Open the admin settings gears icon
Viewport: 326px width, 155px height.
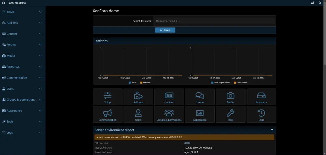click(312, 3)
